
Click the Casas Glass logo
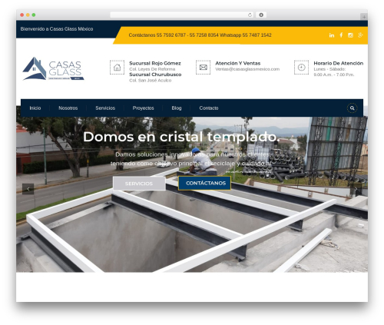[53, 68]
